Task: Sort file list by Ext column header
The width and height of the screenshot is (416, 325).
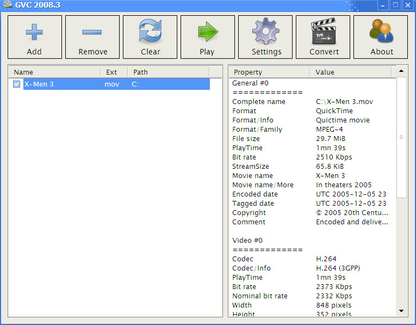Action: pos(114,72)
